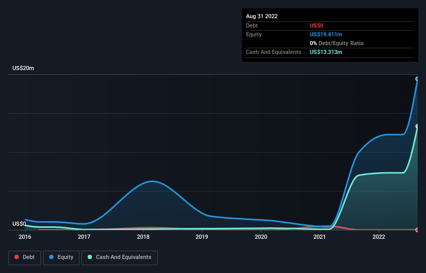
Task: Toggle the Equity legend button
Action: (x=61, y=257)
